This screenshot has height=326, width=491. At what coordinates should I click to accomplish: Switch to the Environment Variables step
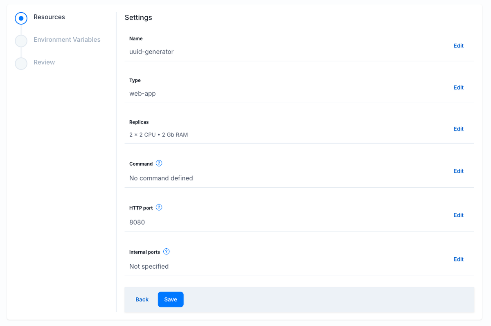67,40
